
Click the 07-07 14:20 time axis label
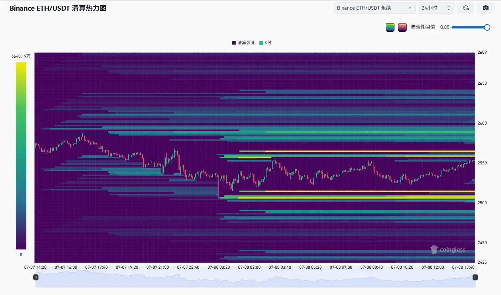[35, 267]
